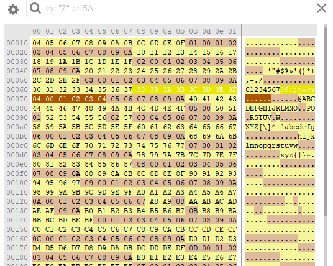333x266 pixels.
Task: Open the settings gear menu
Action: (13, 9)
